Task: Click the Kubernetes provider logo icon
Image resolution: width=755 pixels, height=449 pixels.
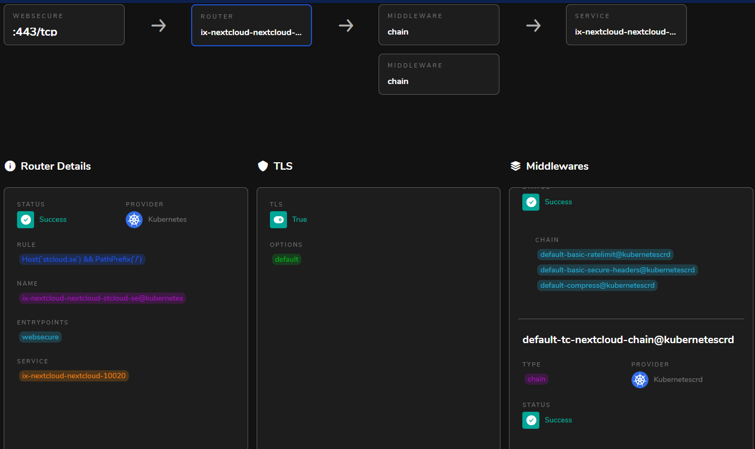Action: pyautogui.click(x=134, y=220)
